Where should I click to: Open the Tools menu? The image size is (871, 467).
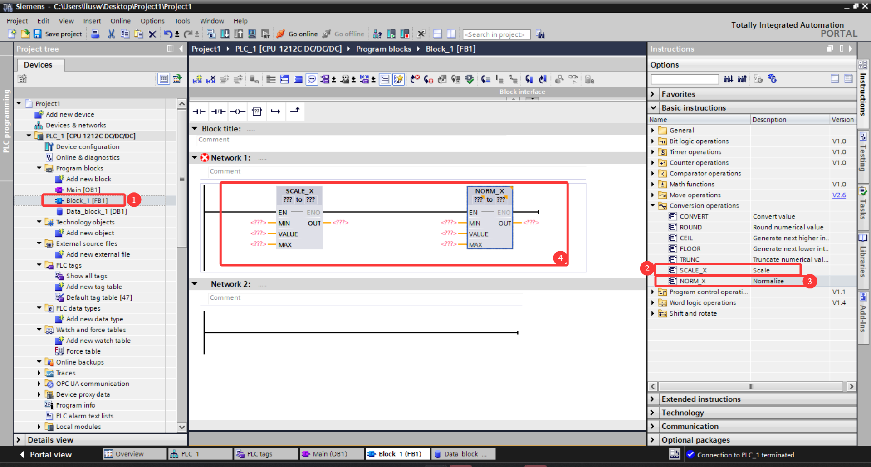[x=182, y=21]
